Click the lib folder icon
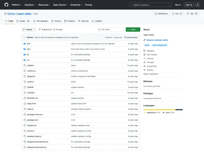Viewport: 204px width, 152px height. [24, 55]
